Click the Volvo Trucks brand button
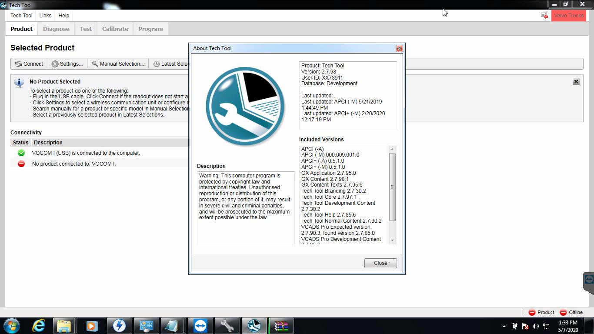 coord(569,15)
